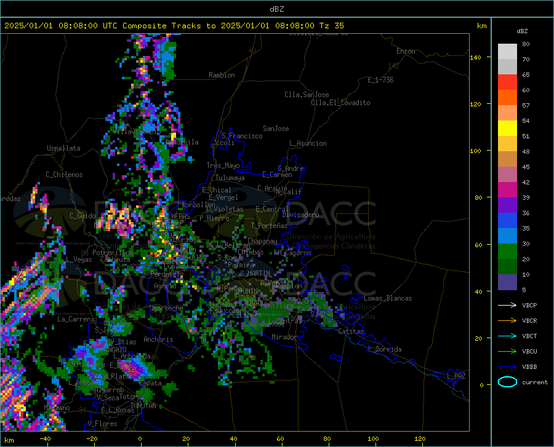Click the 'Catitas' location label
Image resolution: width=554 pixels, height=447 pixels.
351,331
